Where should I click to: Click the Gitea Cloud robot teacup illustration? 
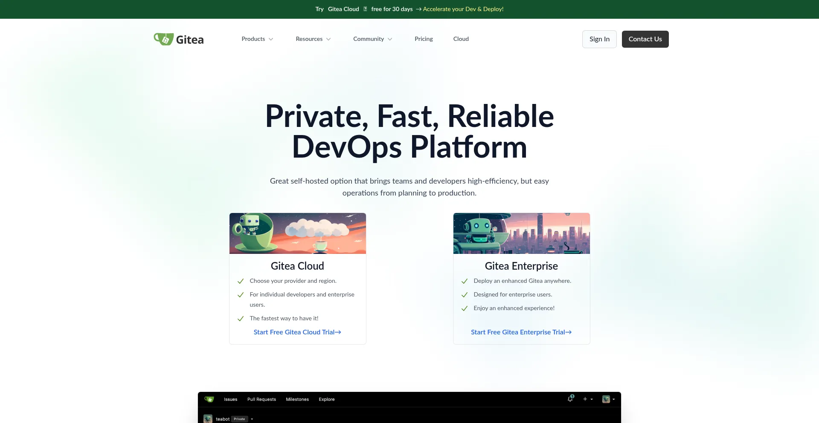pos(297,233)
